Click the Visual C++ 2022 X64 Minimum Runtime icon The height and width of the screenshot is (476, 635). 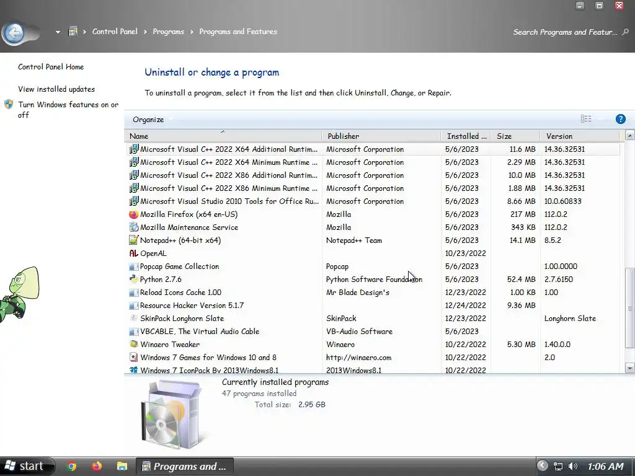tap(134, 162)
